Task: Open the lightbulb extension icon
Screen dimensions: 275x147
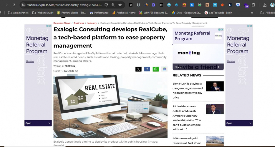Action: (169, 5)
